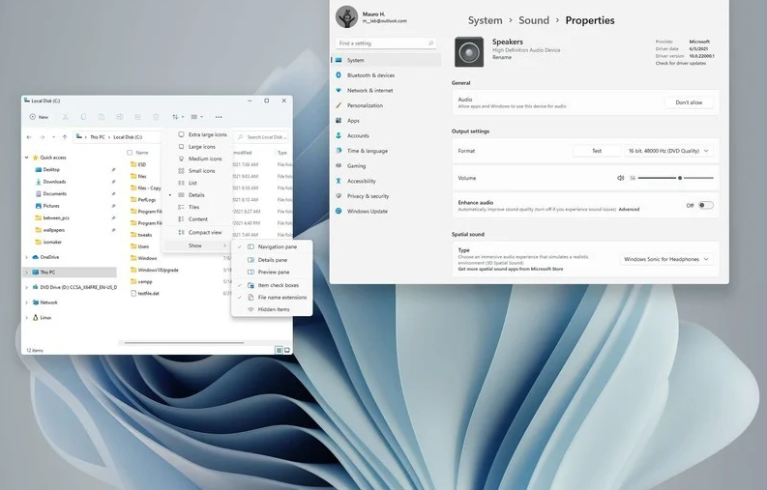
Task: Toggle Navigation pane in Show submenu
Action: click(x=272, y=247)
